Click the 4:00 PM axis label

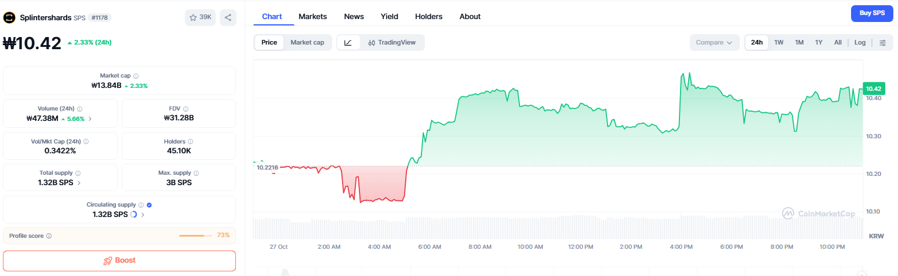tap(681, 247)
